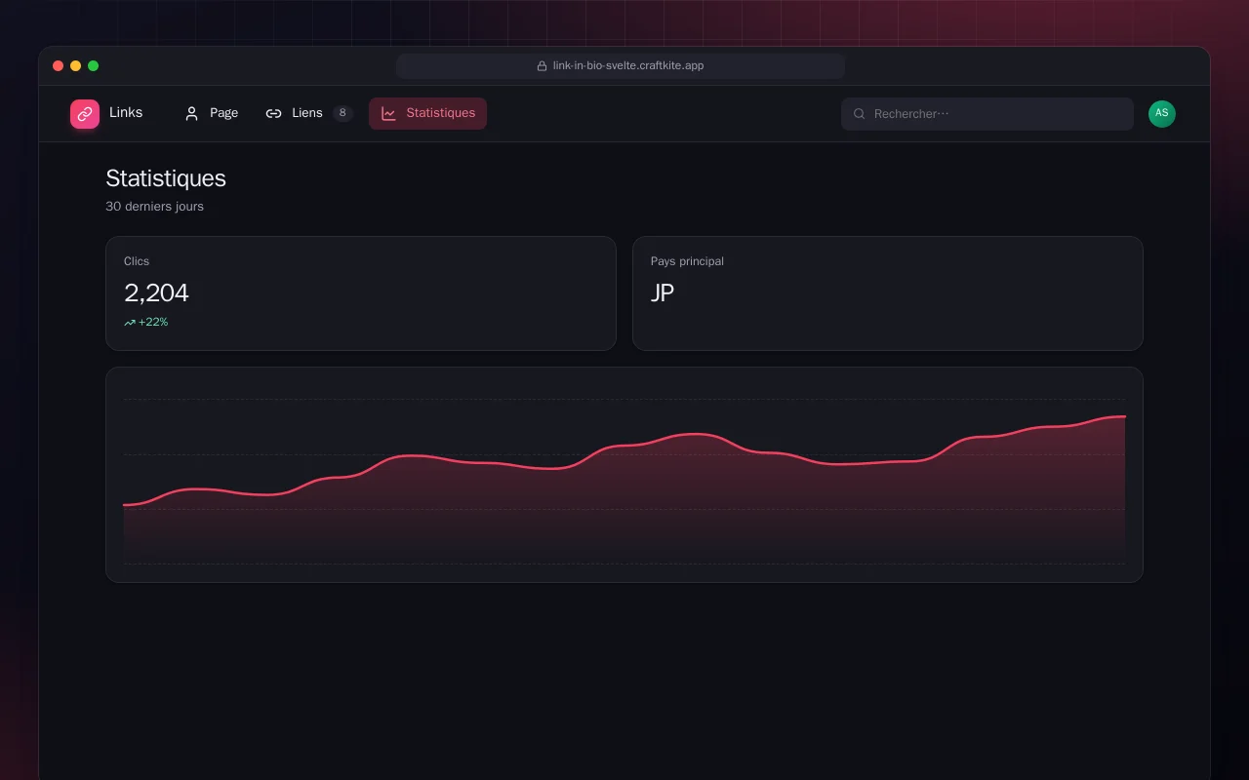Click the Rechercher search field
The image size is (1249, 780).
click(987, 114)
